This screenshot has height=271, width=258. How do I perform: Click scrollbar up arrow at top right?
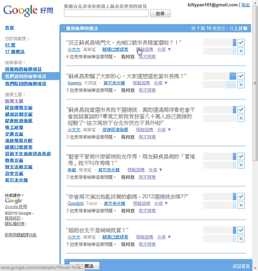(x=255, y=3)
